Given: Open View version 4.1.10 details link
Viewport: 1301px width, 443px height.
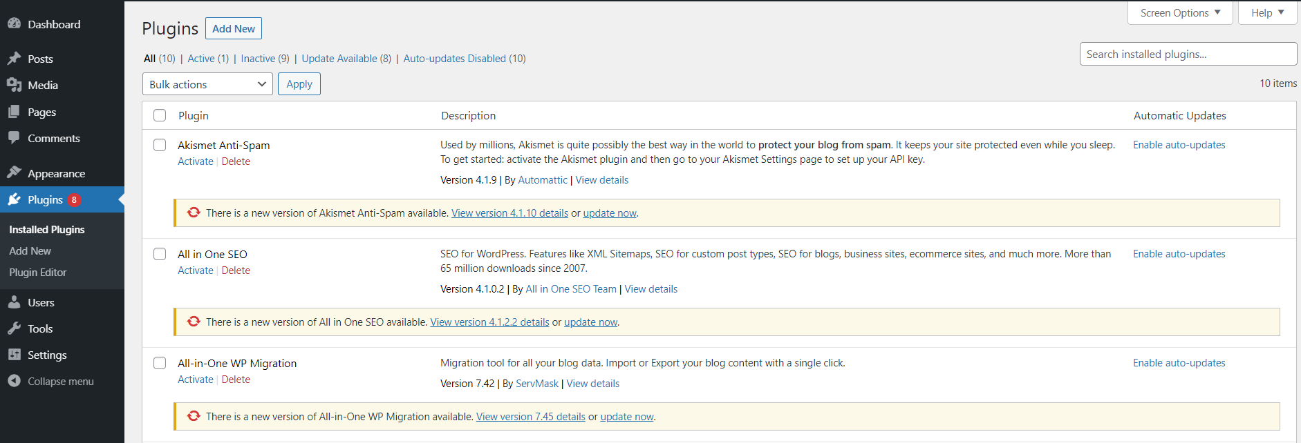Looking at the screenshot, I should 509,213.
